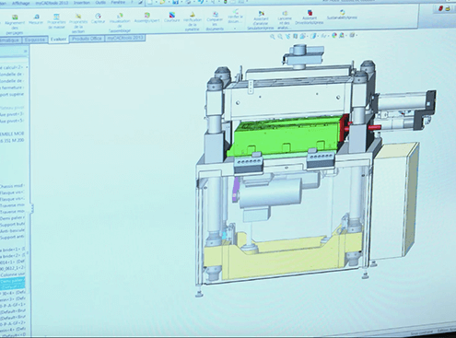Viewport: 456px width, 338px height.
Task: Open the AssemblyXpert tool
Action: coord(147,17)
